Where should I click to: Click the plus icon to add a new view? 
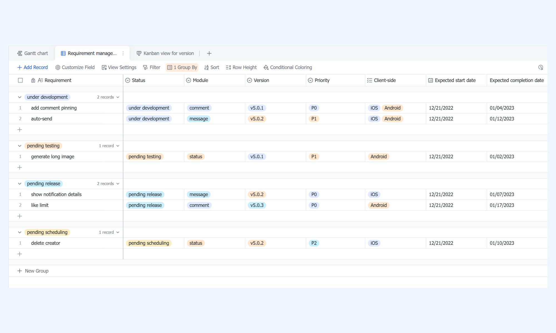click(x=209, y=53)
